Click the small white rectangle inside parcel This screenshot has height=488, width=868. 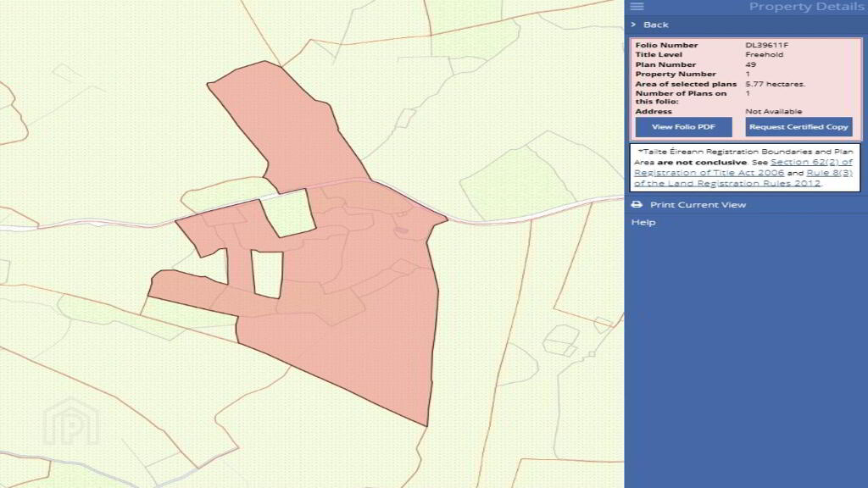[268, 274]
